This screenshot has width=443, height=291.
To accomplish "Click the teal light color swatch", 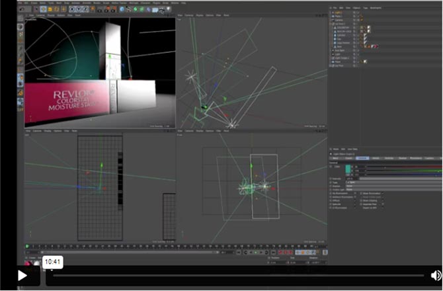I will pos(348,169).
